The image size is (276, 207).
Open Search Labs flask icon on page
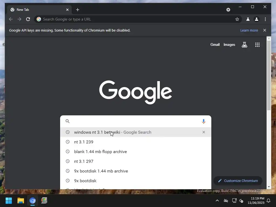click(244, 45)
